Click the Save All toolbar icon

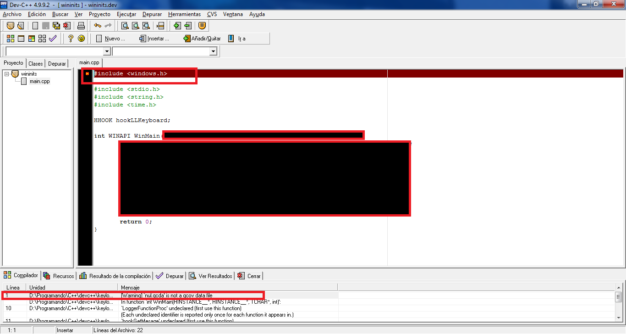56,26
